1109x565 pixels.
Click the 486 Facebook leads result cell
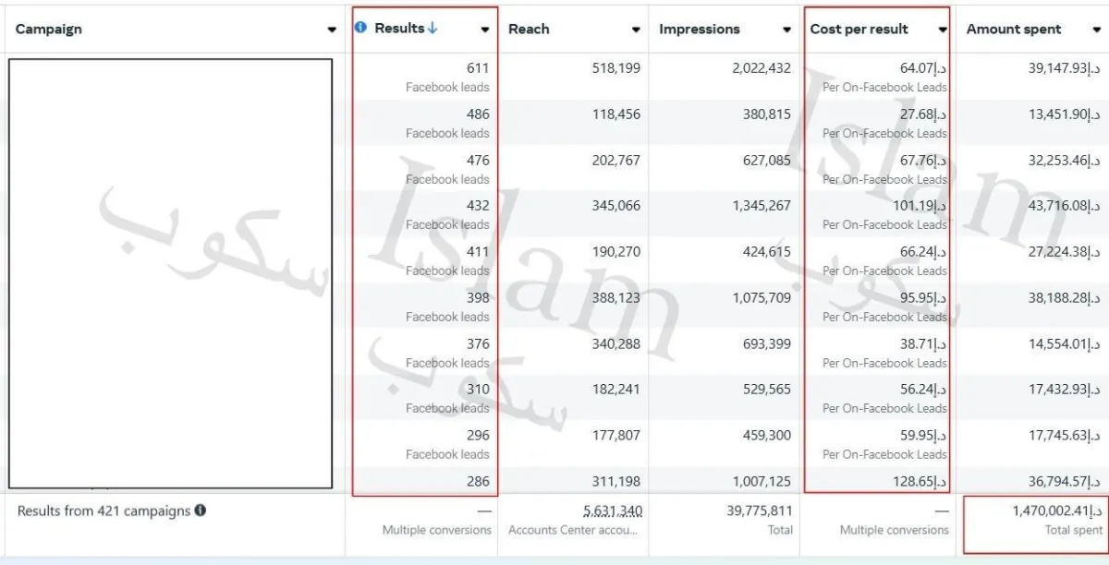click(x=423, y=123)
